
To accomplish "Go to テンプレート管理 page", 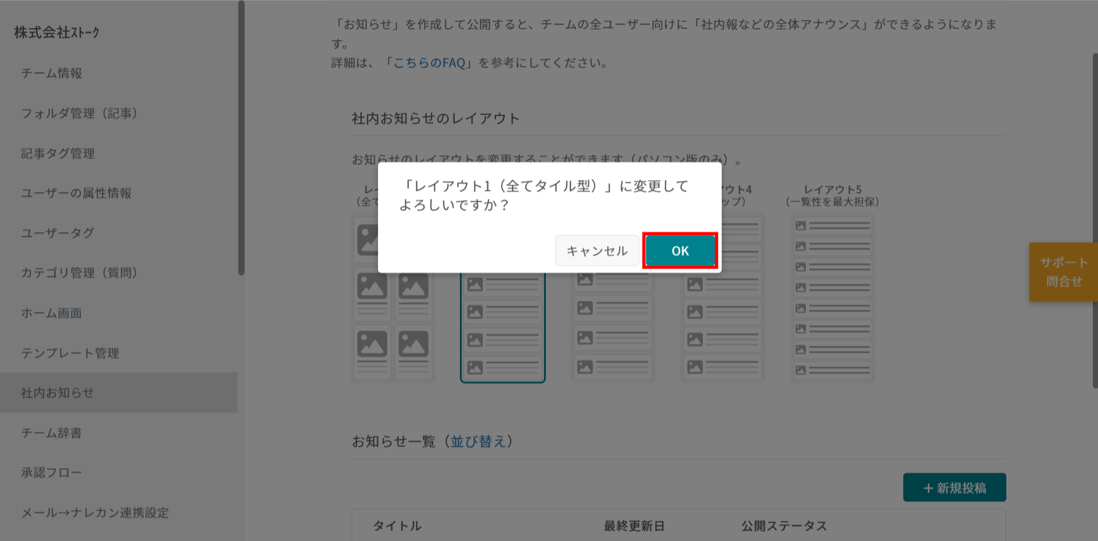I will coord(70,353).
